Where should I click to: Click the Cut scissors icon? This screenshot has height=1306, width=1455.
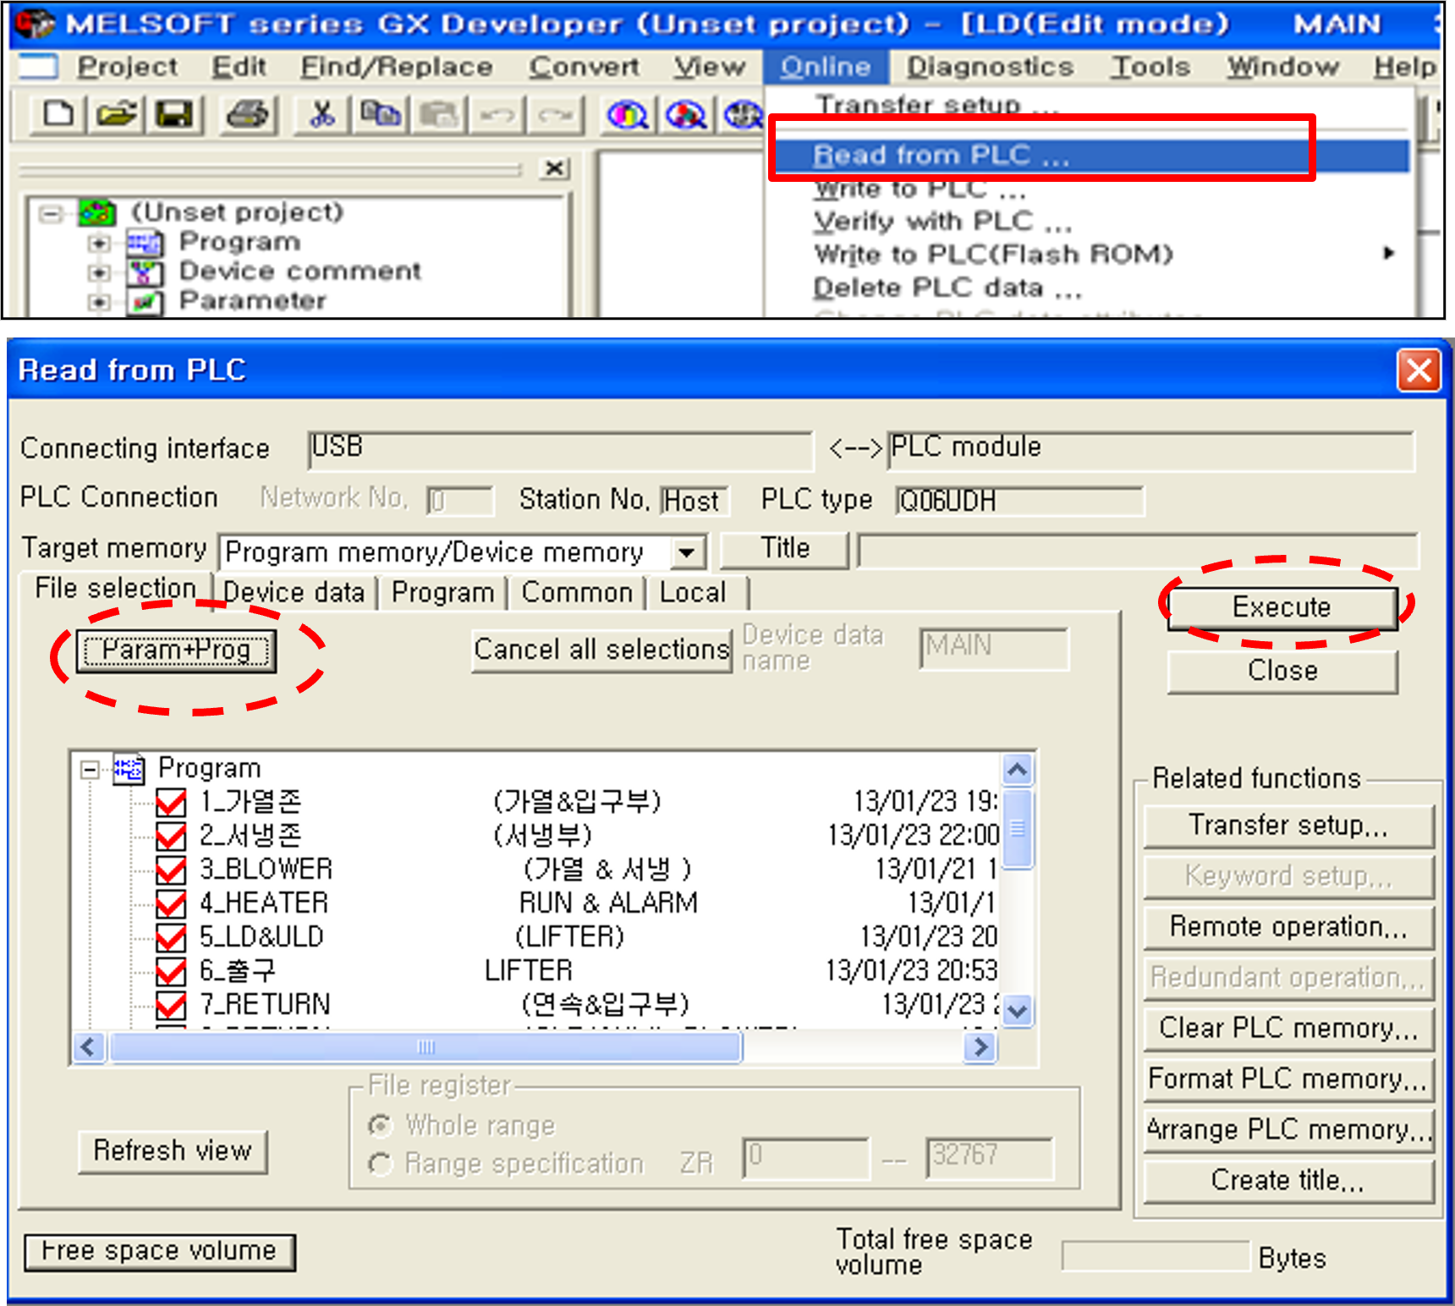point(322,113)
